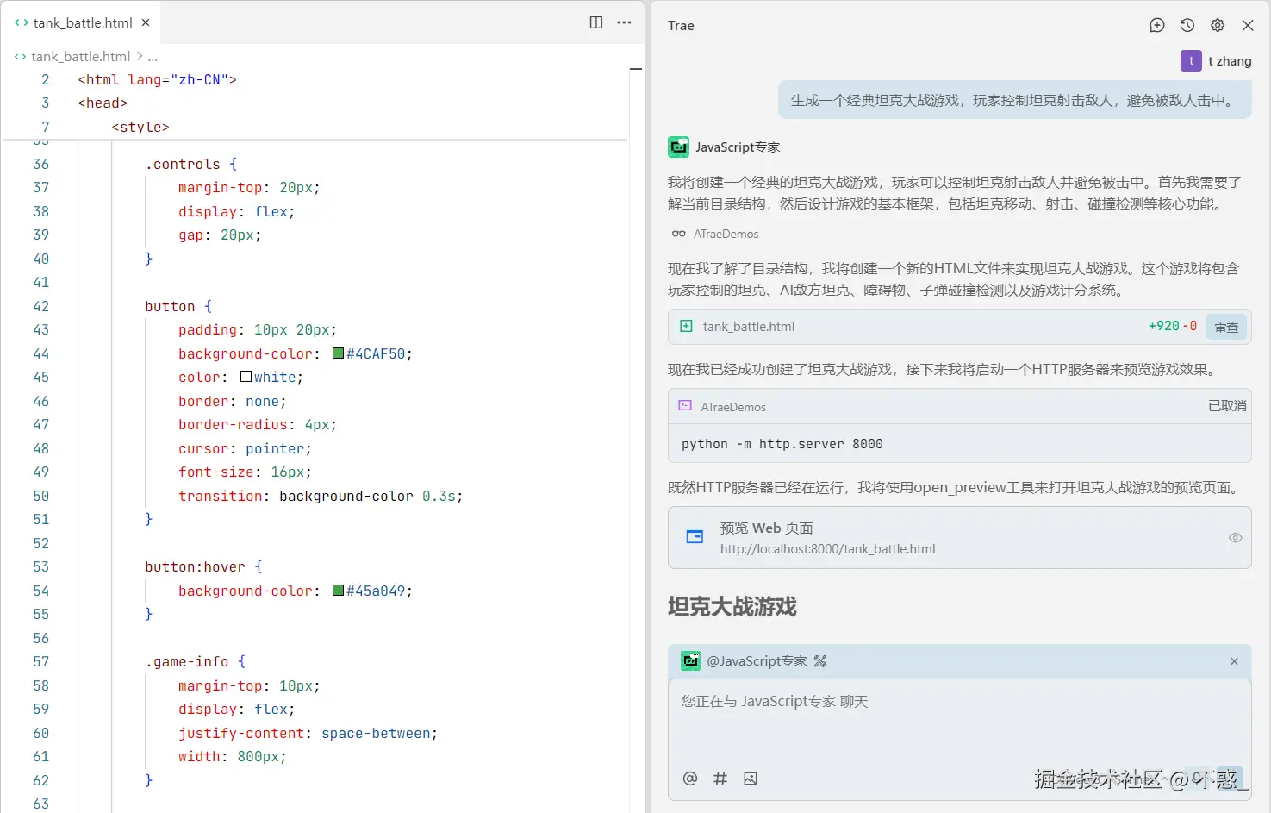Select the tank_battle.html editor tab

(82, 22)
